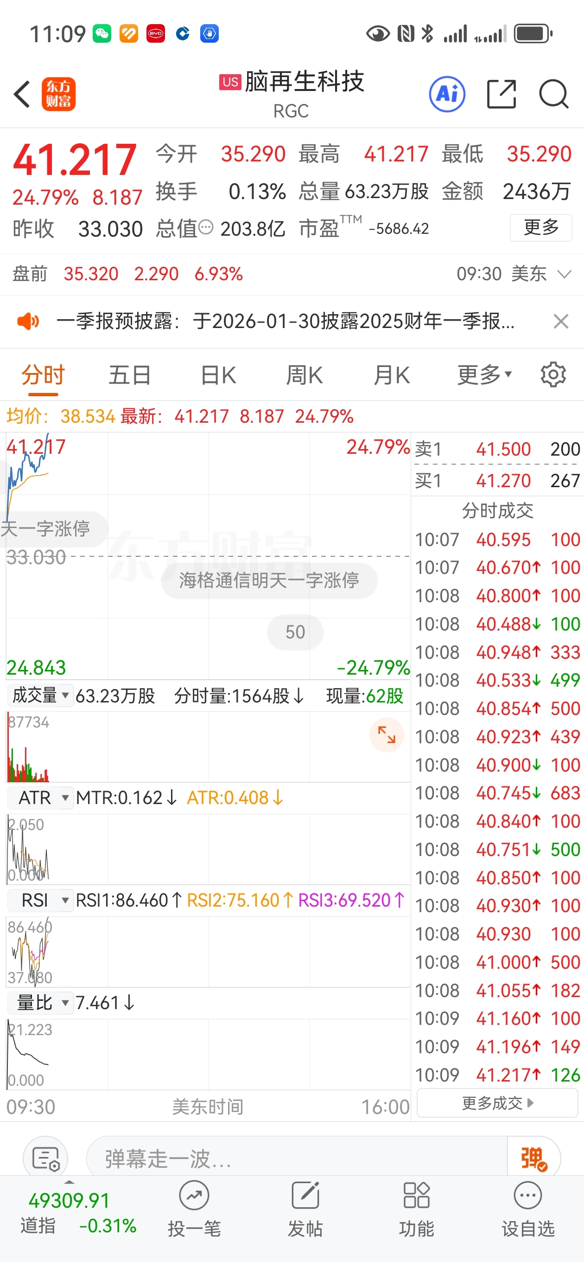Open the search magnifier icon
The width and height of the screenshot is (584, 1262).
[554, 94]
